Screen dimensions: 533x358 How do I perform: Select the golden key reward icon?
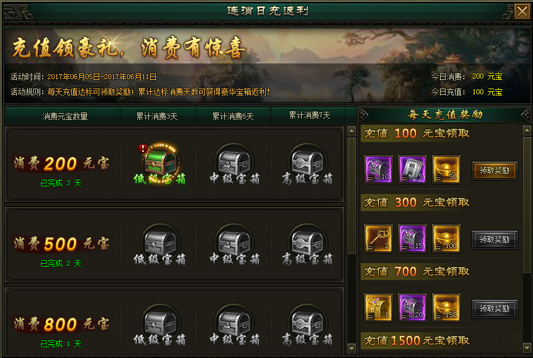coord(378,239)
